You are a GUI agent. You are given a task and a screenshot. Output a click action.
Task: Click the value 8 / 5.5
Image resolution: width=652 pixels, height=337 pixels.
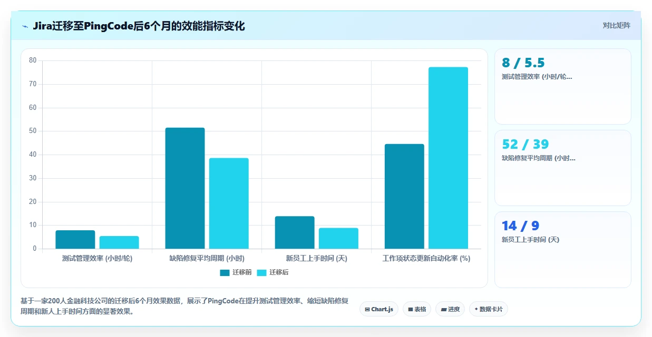[523, 63]
